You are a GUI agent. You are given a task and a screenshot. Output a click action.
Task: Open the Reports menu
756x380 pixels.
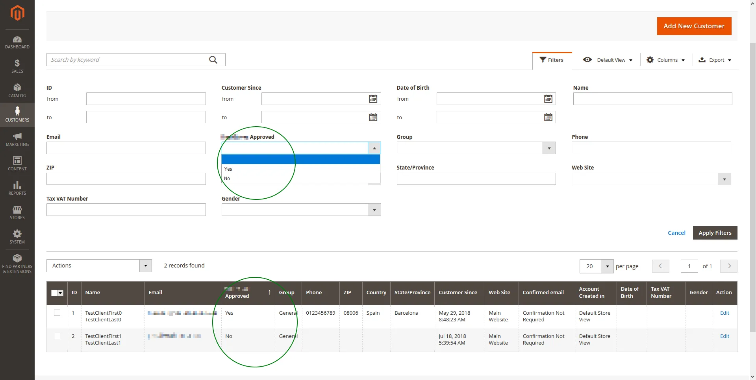click(x=17, y=188)
